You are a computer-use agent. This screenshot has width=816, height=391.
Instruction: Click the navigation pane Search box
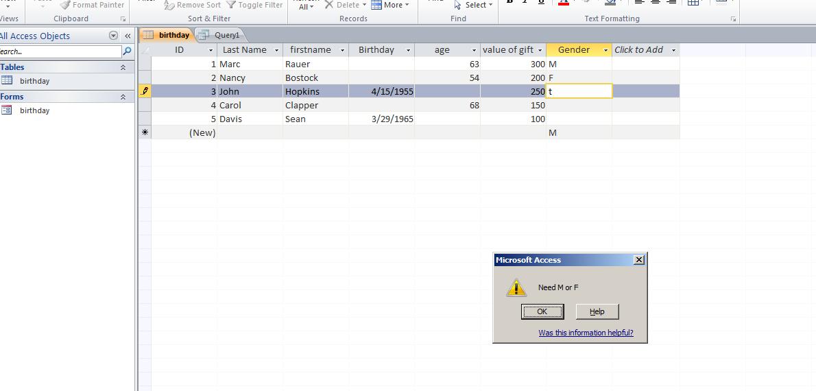[x=60, y=51]
